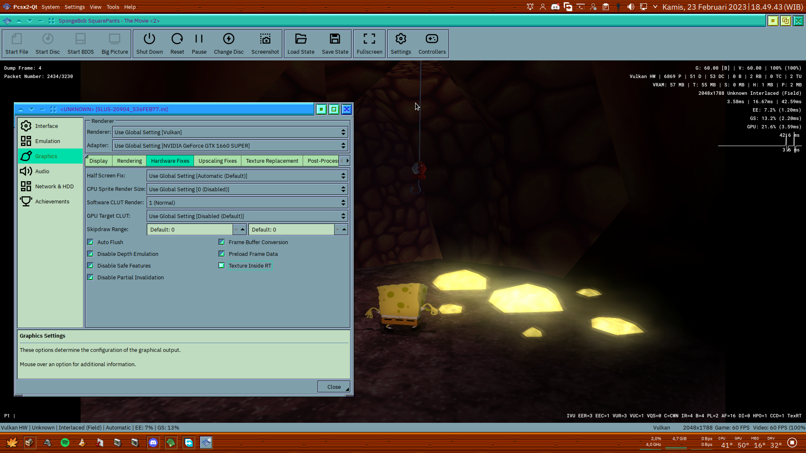
Task: Disable the Auto Flush checkbox
Action: 90,242
